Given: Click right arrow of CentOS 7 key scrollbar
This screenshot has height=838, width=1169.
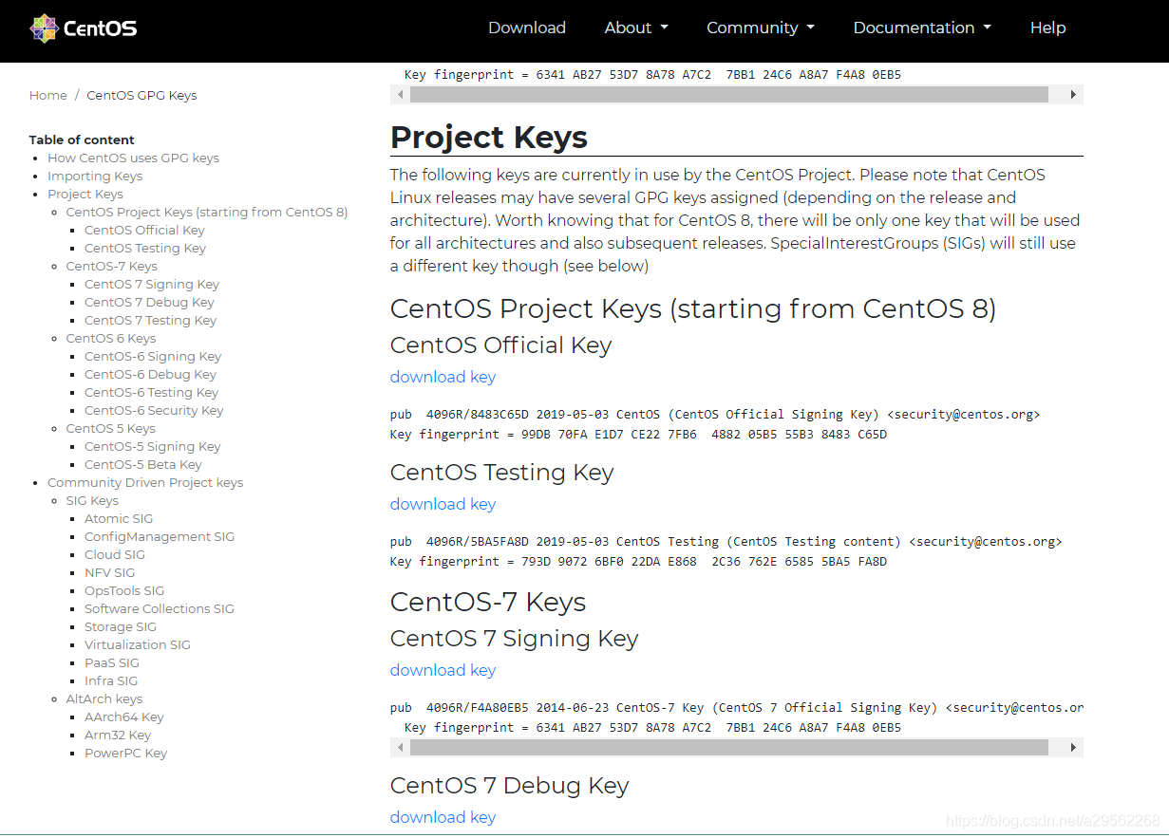Looking at the screenshot, I should pos(1074,748).
